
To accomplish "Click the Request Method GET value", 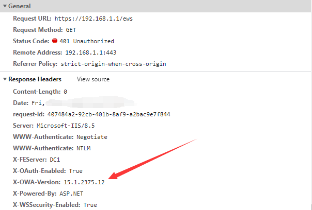I will [71, 29].
